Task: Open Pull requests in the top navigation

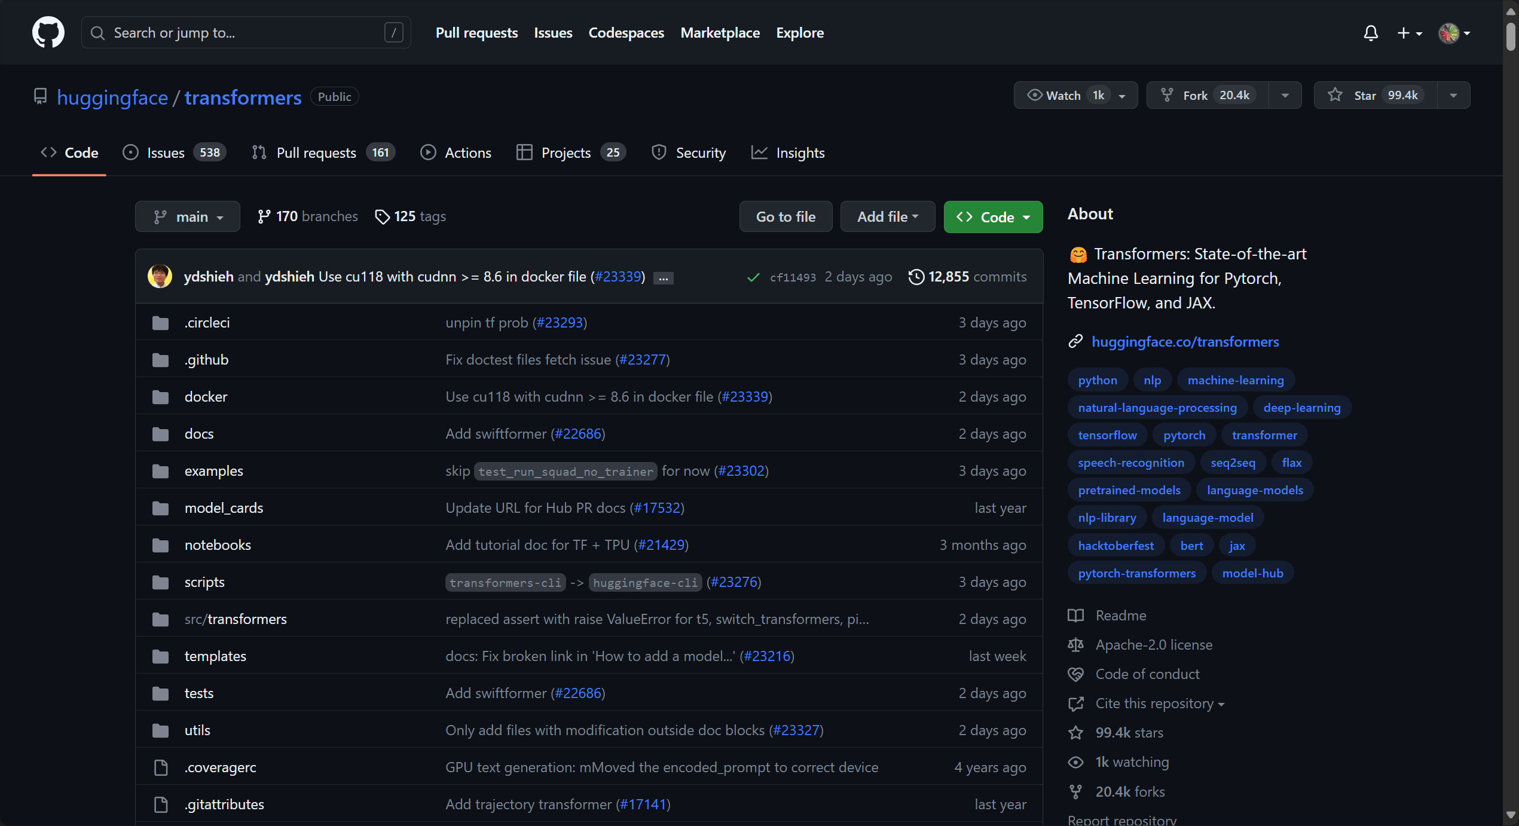Action: pos(476,33)
